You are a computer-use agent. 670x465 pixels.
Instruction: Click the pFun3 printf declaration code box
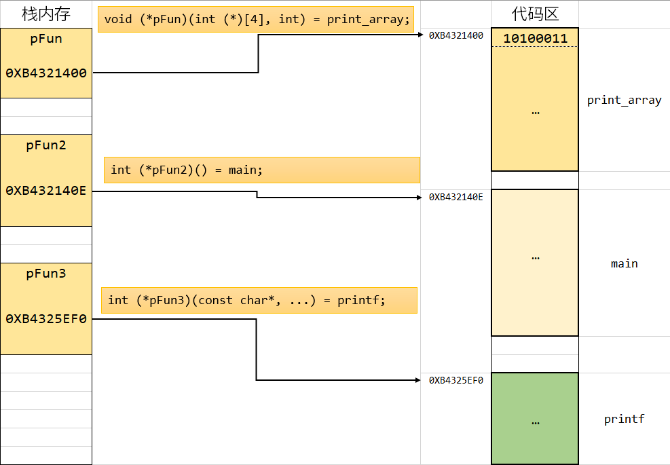(x=259, y=300)
